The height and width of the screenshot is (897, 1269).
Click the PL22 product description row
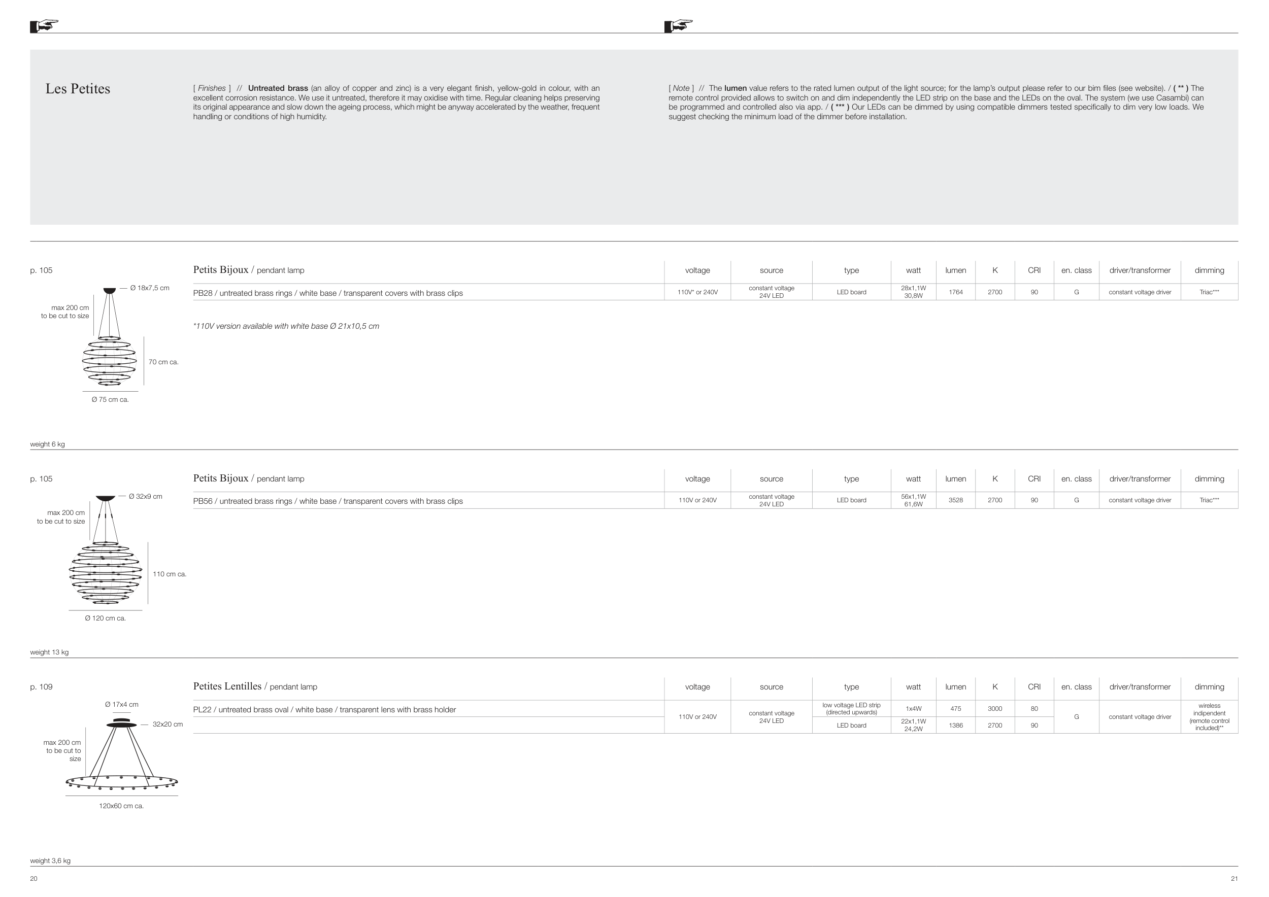(x=324, y=710)
